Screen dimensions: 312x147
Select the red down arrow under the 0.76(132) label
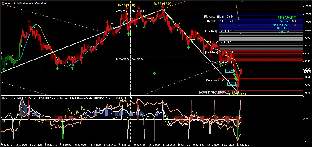[163, 8]
